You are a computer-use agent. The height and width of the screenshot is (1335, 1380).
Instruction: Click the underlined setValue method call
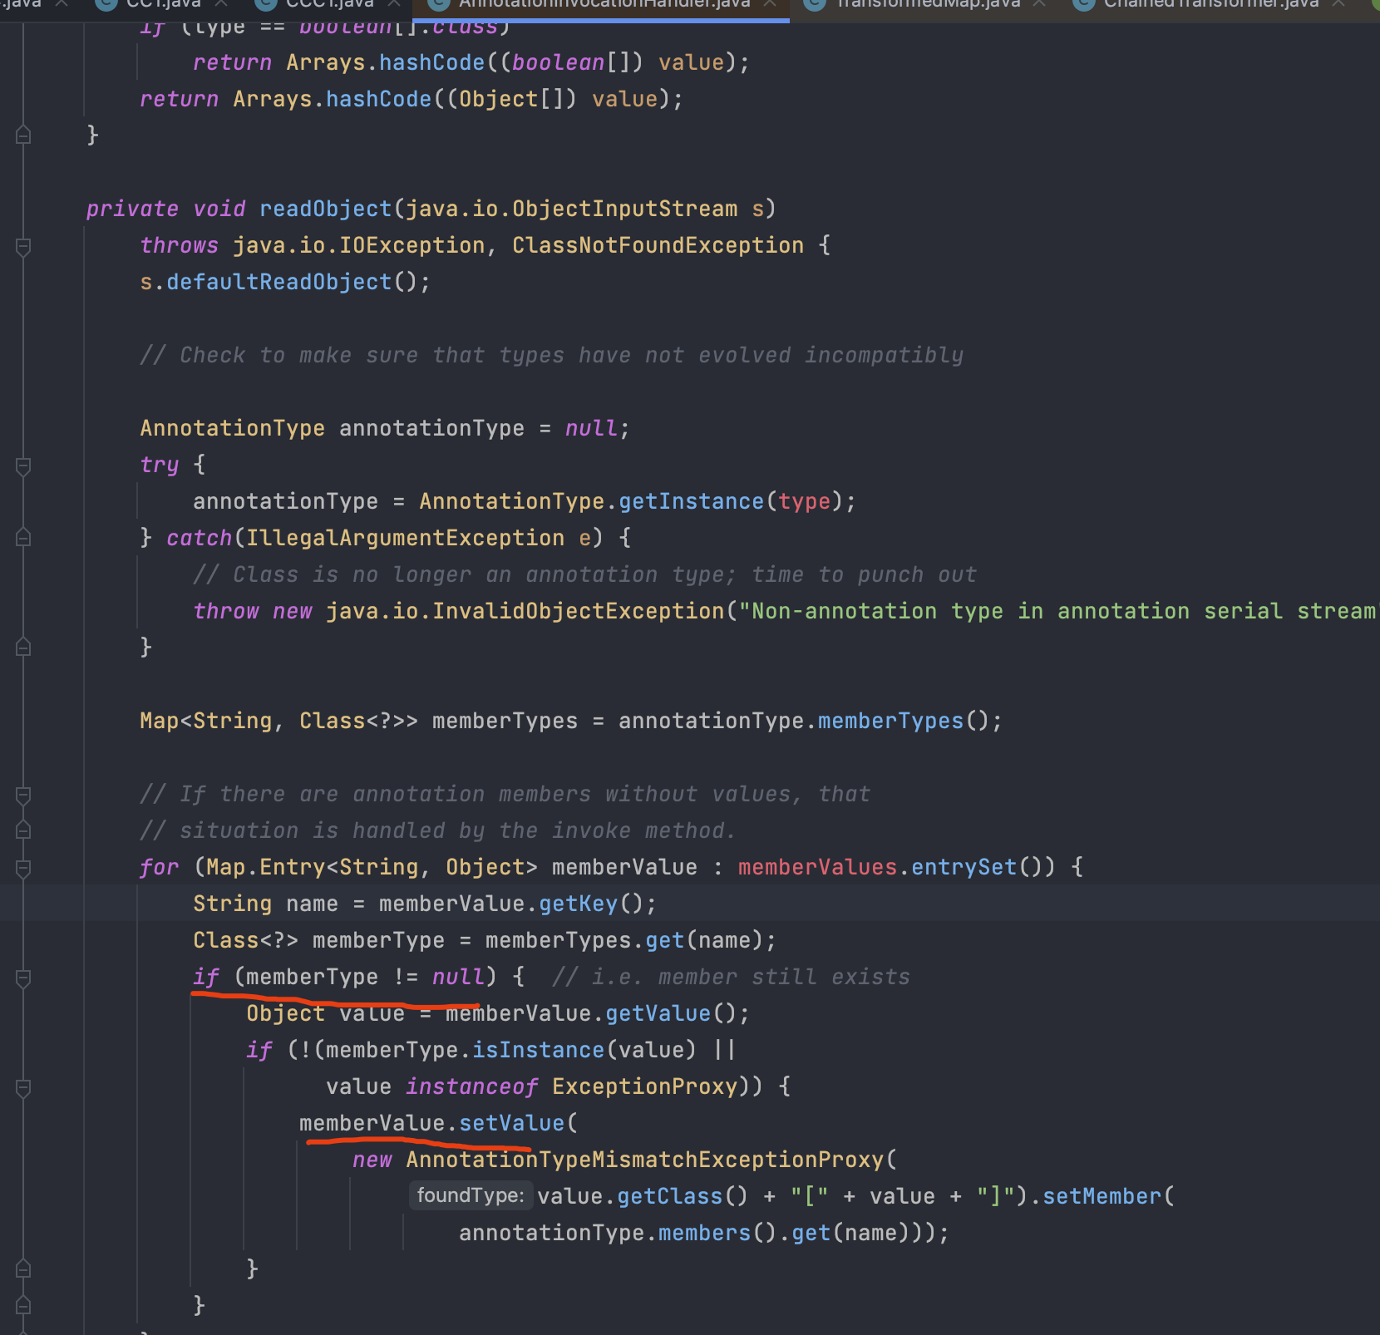click(511, 1123)
